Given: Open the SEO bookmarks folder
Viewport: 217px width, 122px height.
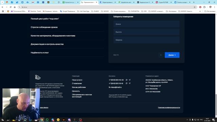Looking at the screenshot, I should (x=144, y=11).
